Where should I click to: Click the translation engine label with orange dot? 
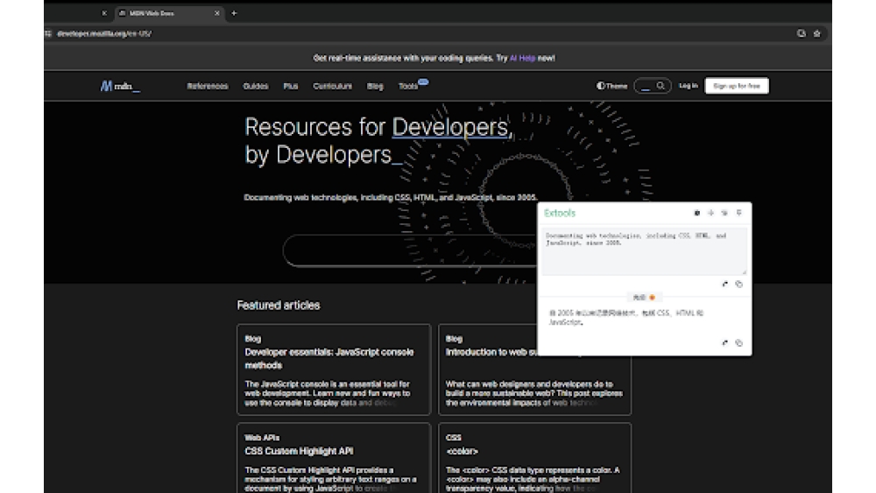point(644,298)
